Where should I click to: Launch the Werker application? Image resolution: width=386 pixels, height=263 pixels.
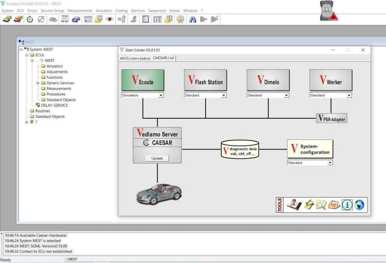[331, 80]
